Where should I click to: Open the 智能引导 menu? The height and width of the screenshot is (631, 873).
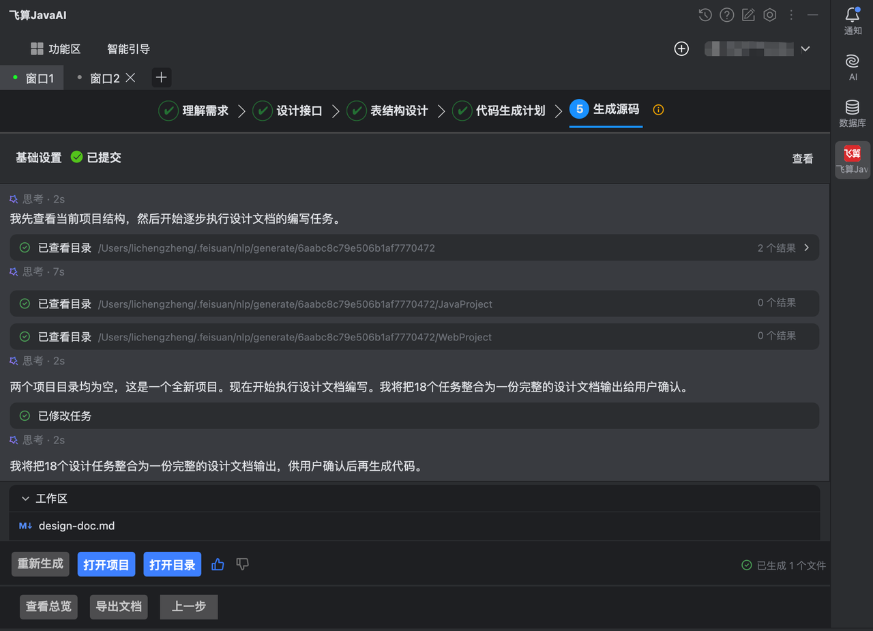coord(128,49)
